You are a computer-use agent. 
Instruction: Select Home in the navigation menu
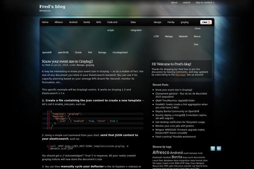click(x=45, y=22)
